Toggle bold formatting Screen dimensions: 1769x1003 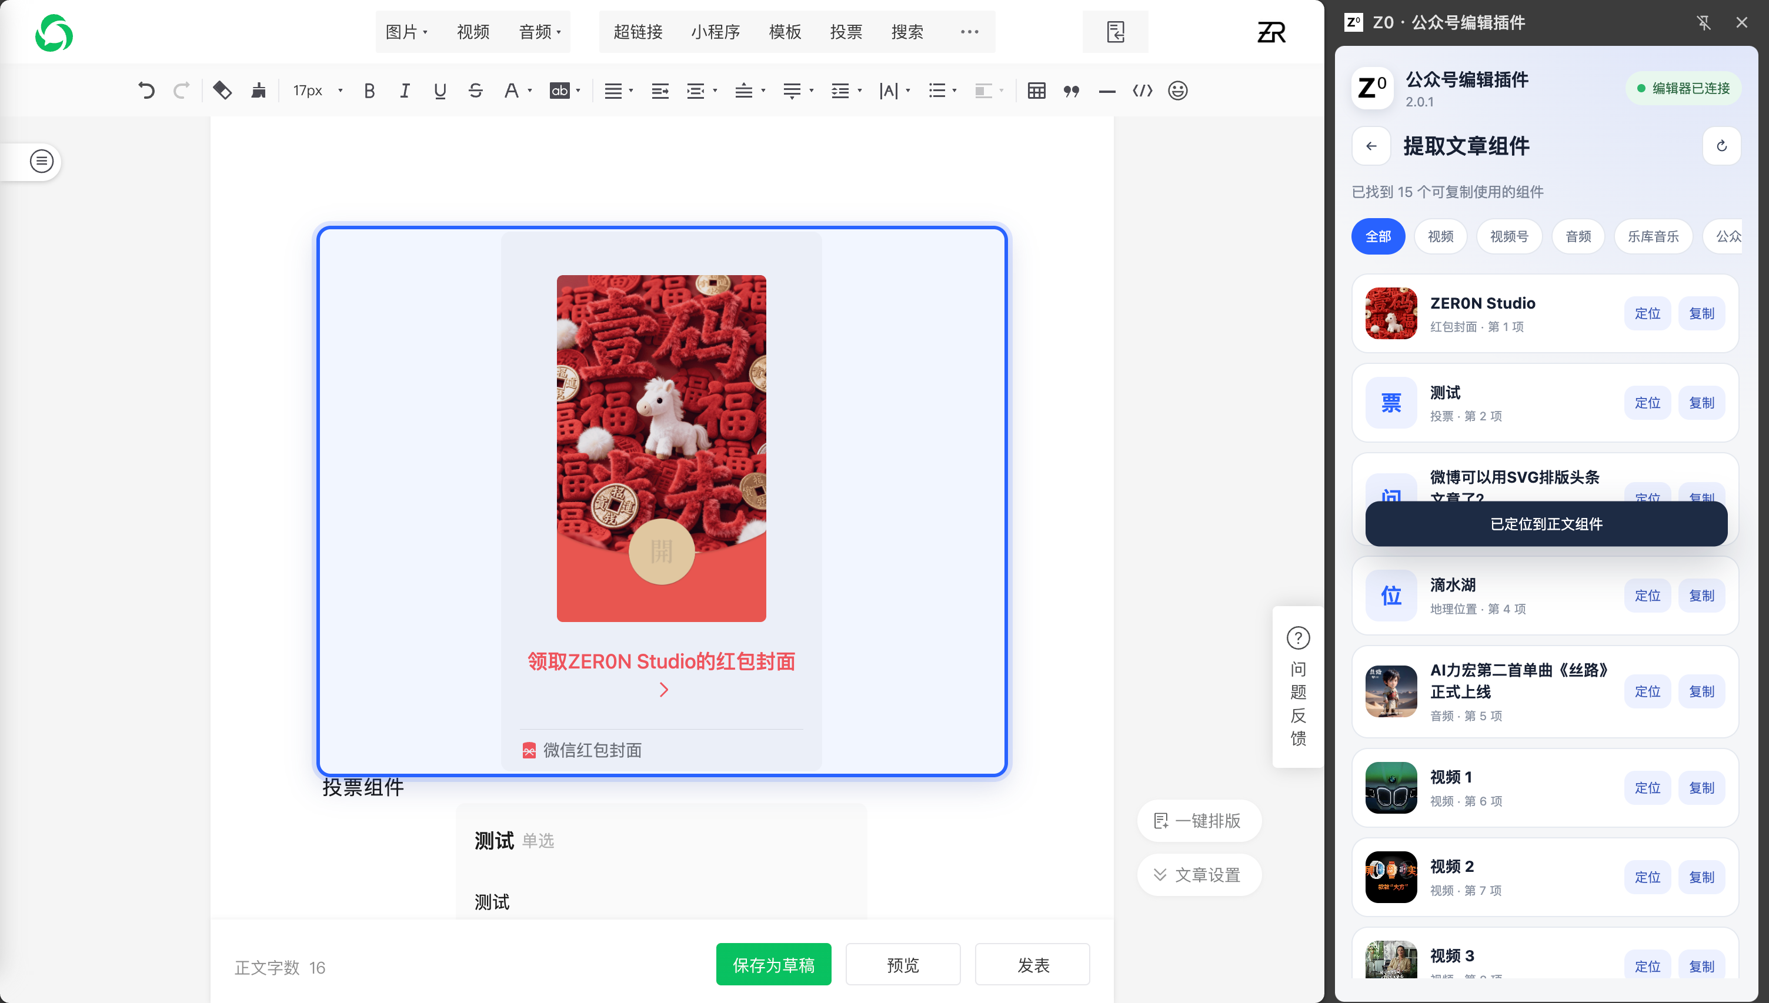pos(369,90)
